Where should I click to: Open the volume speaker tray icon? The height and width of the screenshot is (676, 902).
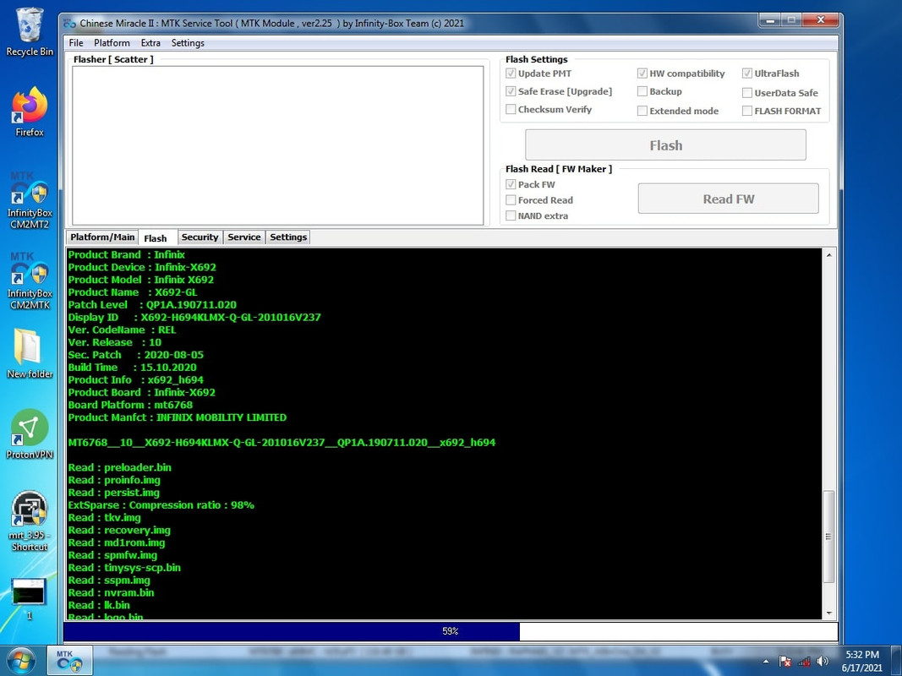pyautogui.click(x=823, y=662)
